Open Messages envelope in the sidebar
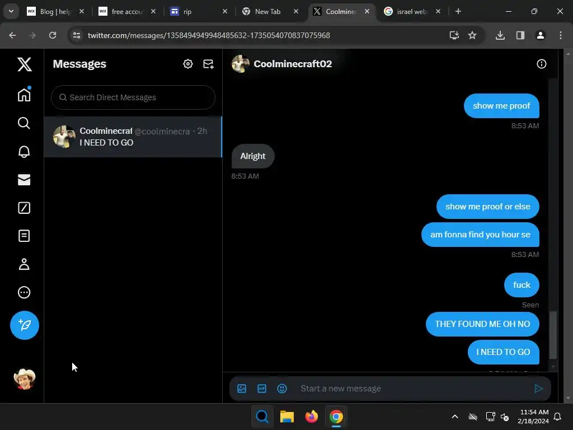 click(24, 180)
